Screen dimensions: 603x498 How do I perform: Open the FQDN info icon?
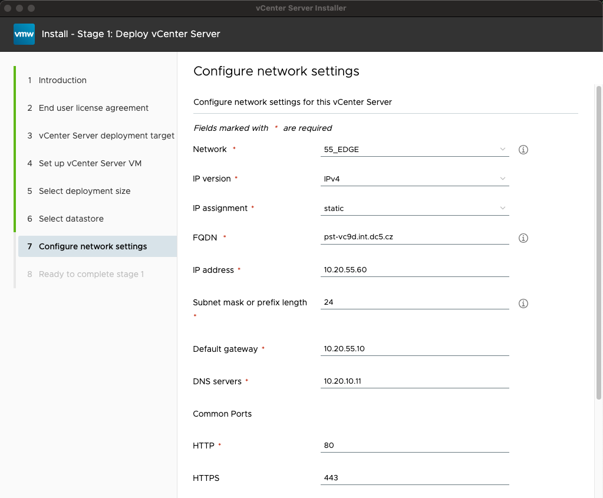[x=523, y=238]
